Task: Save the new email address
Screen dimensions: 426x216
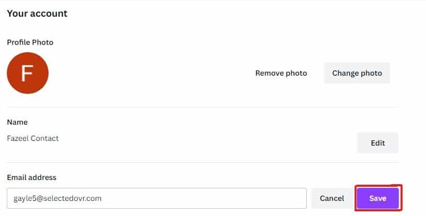Action: (x=377, y=198)
